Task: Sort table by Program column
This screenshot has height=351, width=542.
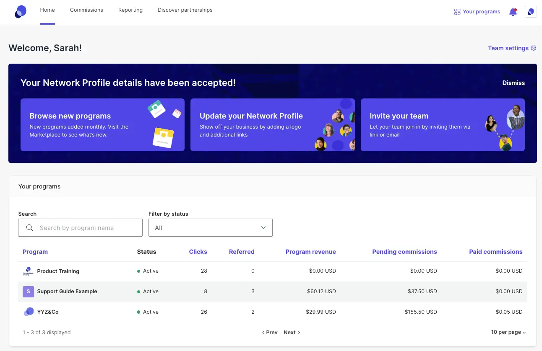Action: (35, 252)
